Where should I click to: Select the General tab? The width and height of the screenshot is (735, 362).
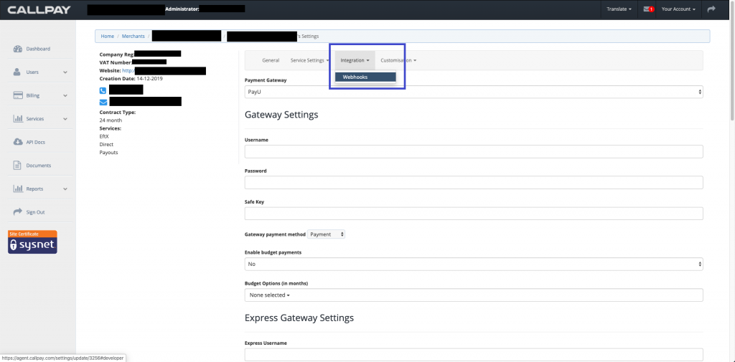[271, 60]
